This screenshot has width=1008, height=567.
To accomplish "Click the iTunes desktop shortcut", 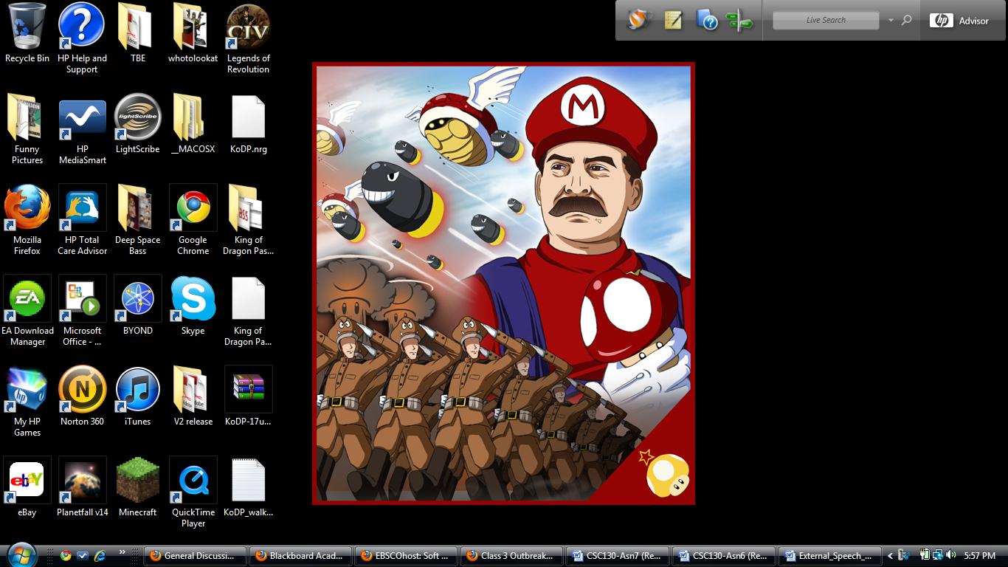I will click(x=137, y=391).
